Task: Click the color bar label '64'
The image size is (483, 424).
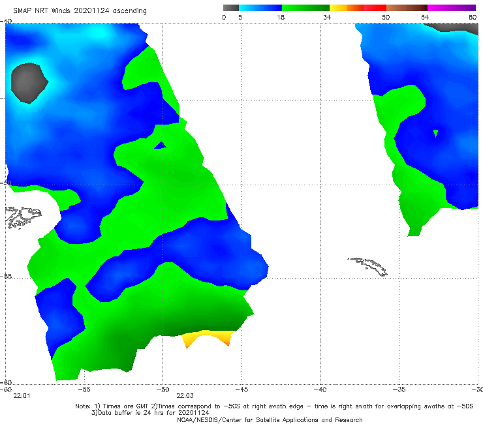Action: [425, 17]
